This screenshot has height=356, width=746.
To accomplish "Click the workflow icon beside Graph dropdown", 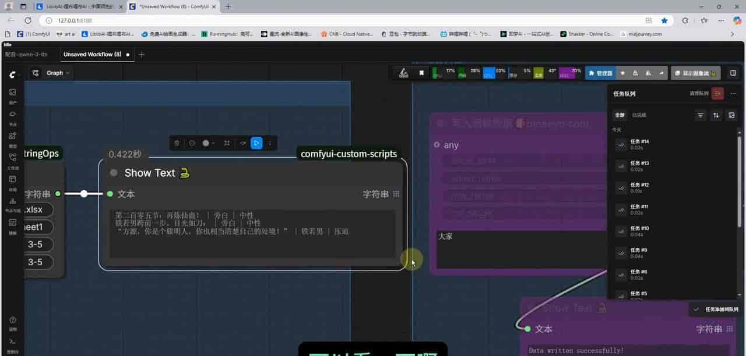I will (x=36, y=73).
